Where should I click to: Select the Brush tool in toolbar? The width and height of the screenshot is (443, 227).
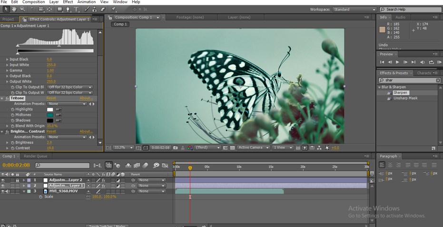87,9
